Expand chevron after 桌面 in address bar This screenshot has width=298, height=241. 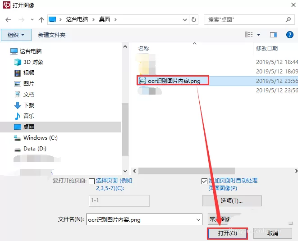[115, 19]
